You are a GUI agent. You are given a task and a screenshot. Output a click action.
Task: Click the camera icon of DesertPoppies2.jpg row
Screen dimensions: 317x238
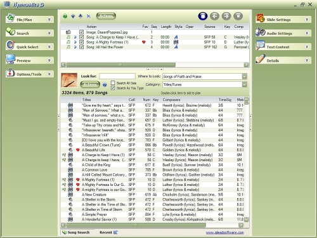[68, 32]
